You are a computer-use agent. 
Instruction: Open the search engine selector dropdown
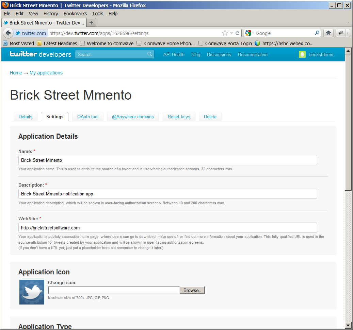[250, 33]
